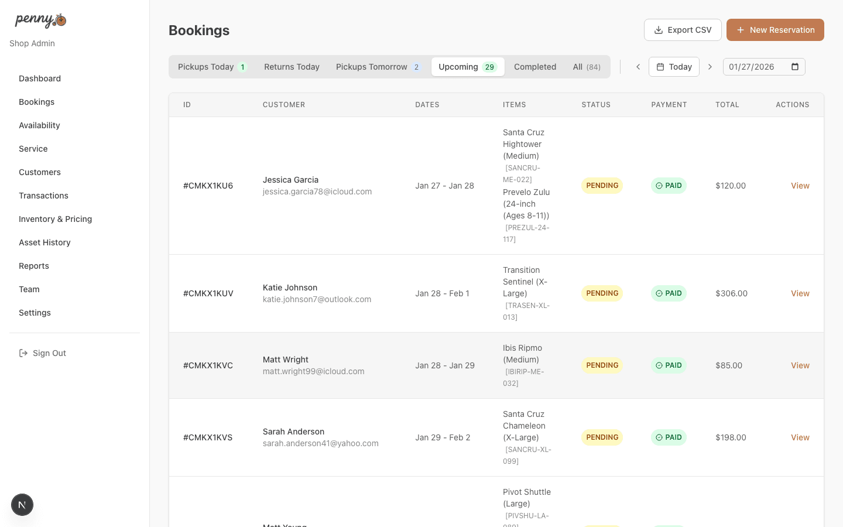The image size is (843, 527).
Task: Click the N avatar circle at bottom left
Action: pyautogui.click(x=22, y=504)
